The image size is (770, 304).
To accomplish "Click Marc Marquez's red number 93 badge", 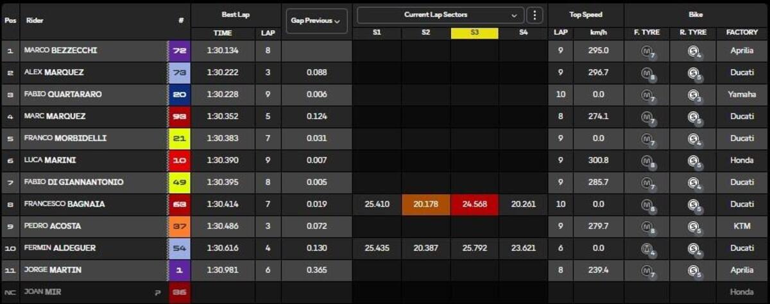I will pos(179,117).
